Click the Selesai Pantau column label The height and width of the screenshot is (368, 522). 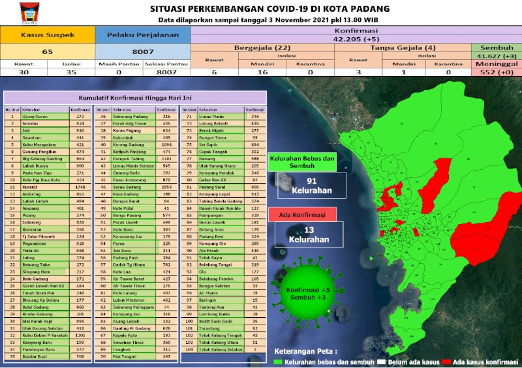coord(166,64)
